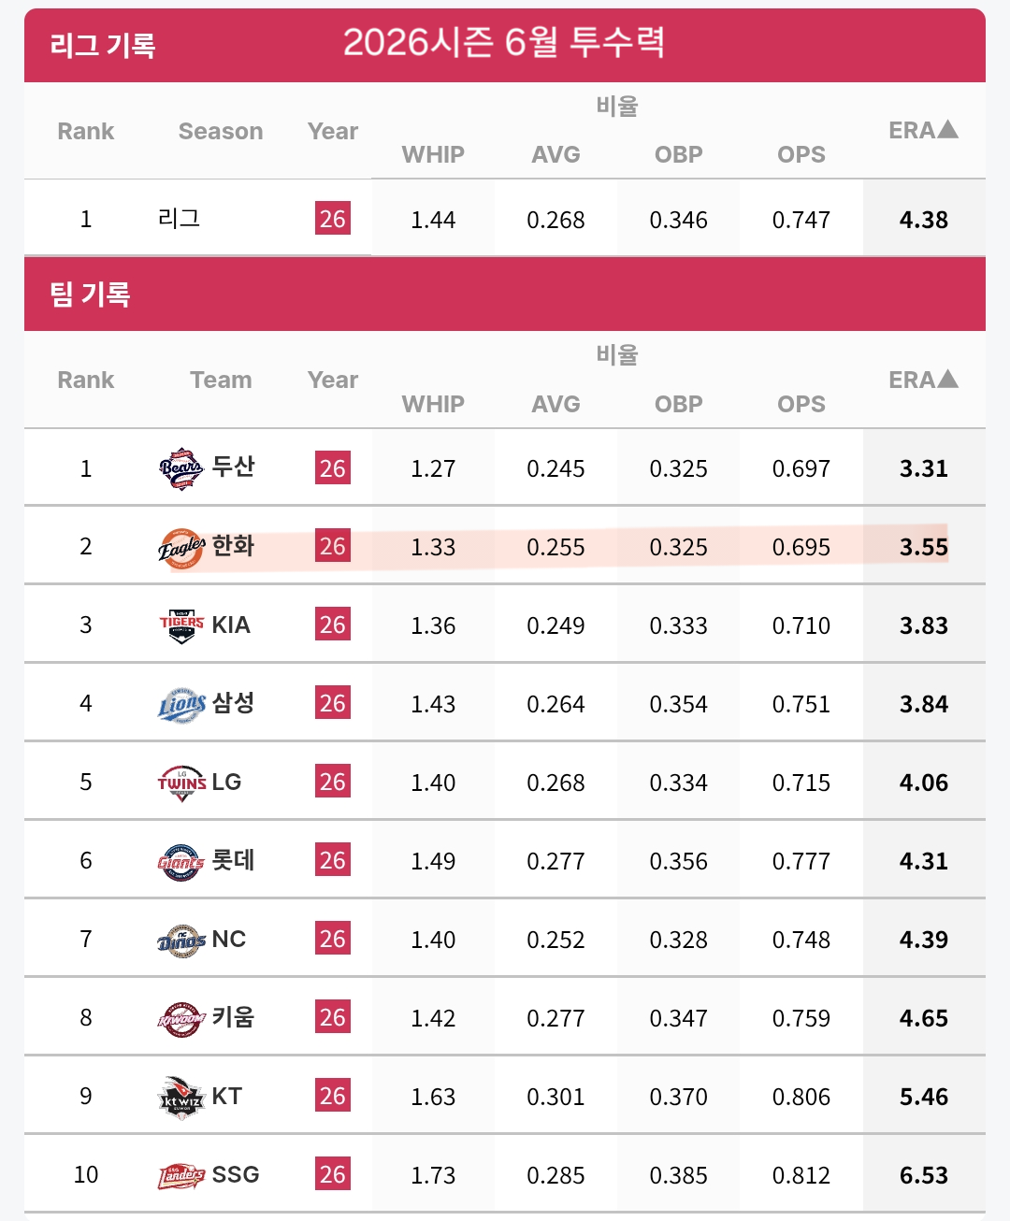Click the Samsung Lions team logo
This screenshot has width=1010, height=1221.
tap(181, 704)
